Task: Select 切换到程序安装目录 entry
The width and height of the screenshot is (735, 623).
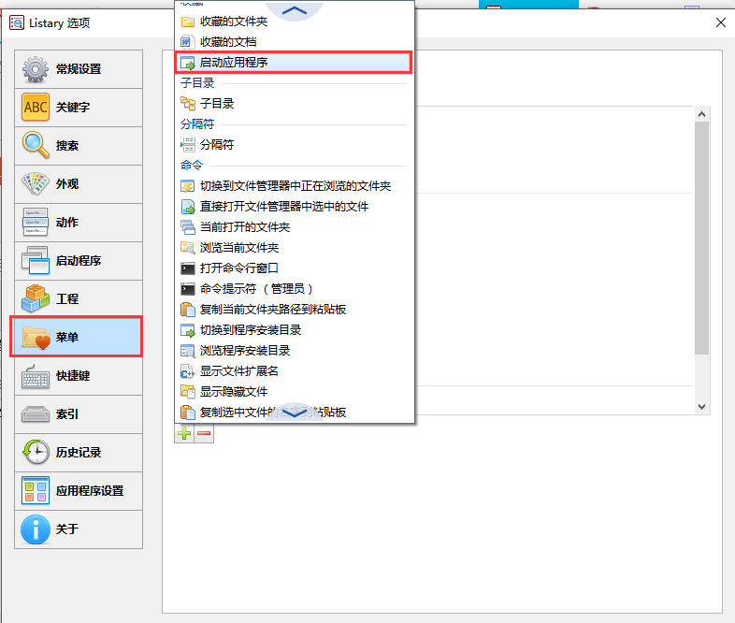Action: pos(295,330)
